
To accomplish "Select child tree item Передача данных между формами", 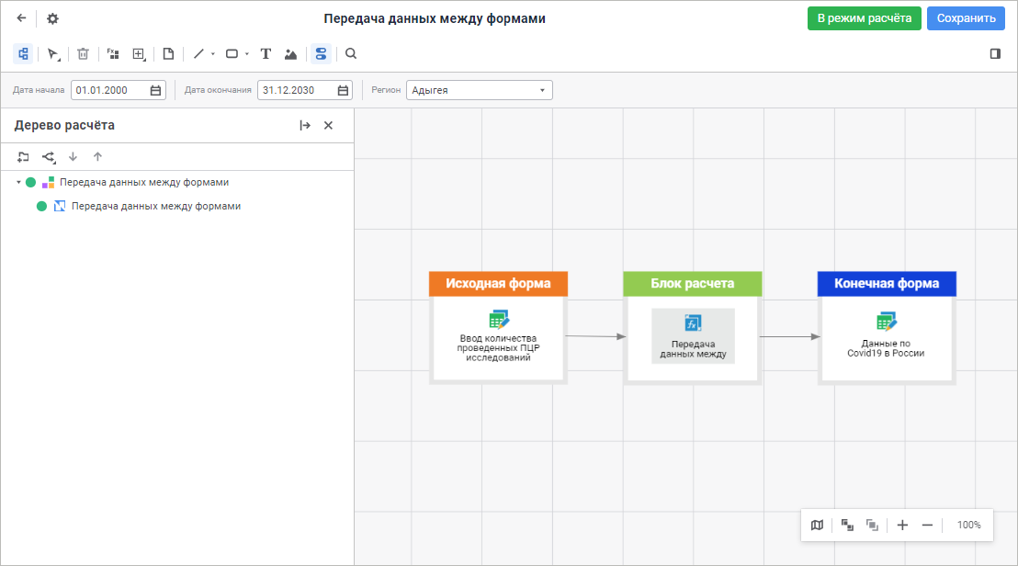I will (155, 207).
